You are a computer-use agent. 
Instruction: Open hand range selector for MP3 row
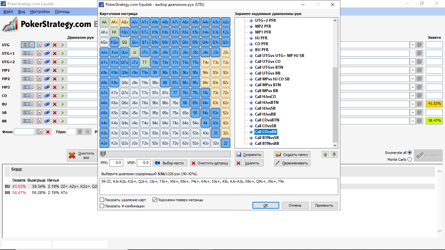pyautogui.click(x=28, y=87)
